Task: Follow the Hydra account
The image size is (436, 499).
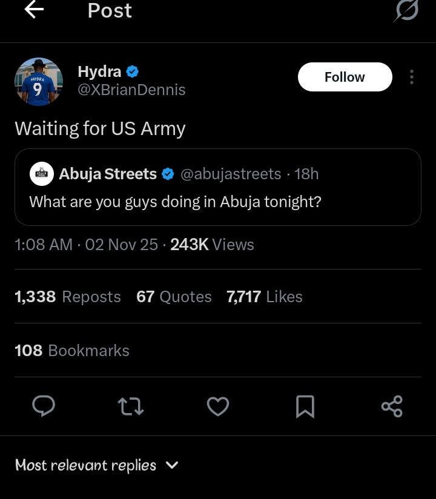Action: point(345,77)
